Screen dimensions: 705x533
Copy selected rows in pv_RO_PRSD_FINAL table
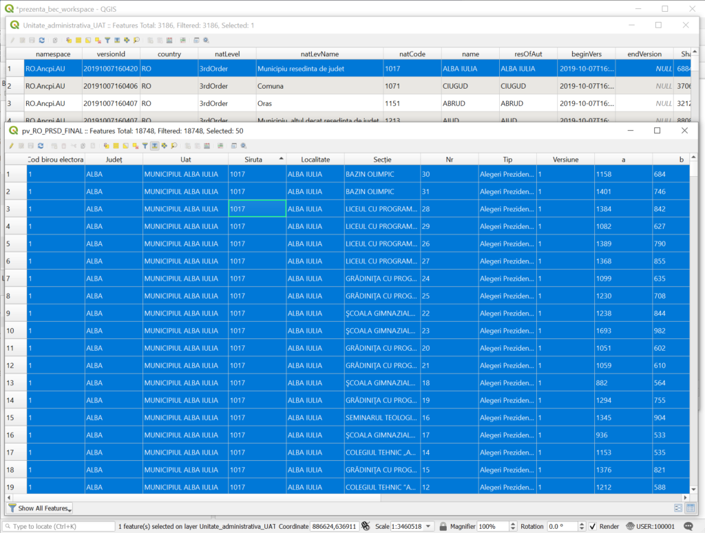coord(83,146)
